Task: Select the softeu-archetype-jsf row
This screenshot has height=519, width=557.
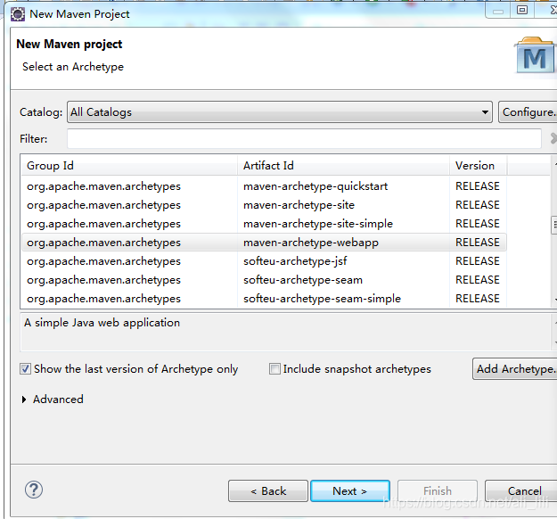Action: click(264, 261)
